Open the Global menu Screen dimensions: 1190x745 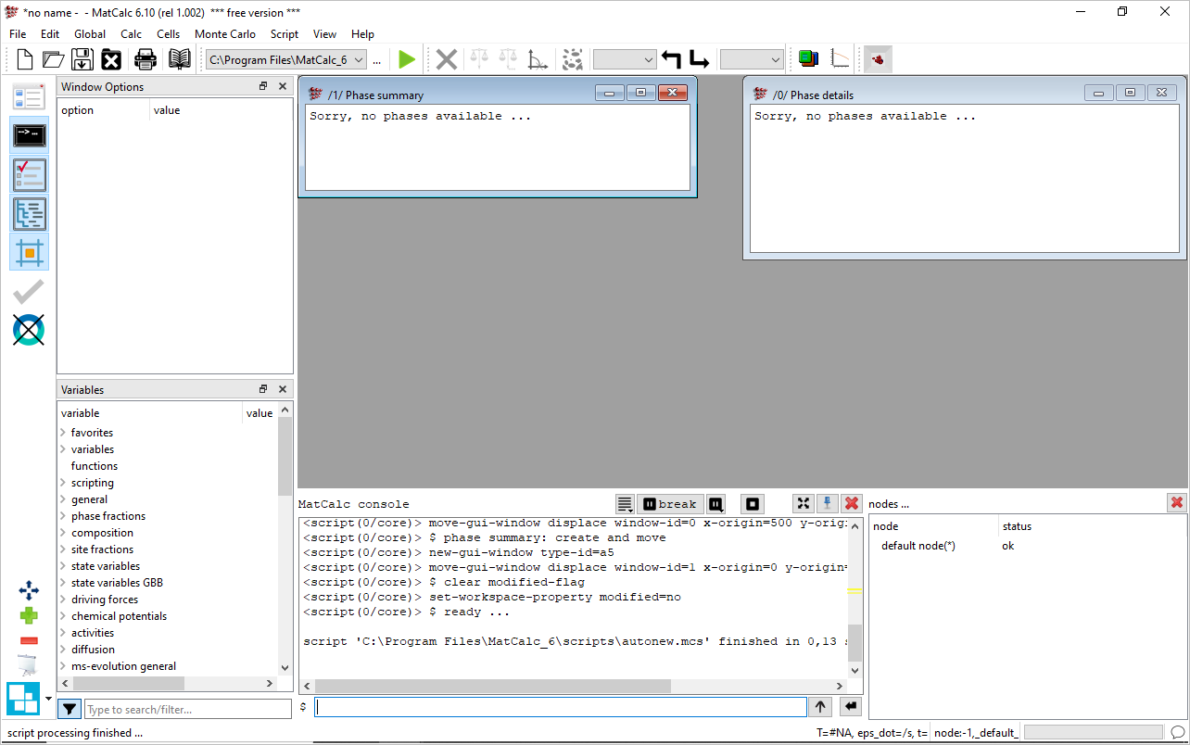(x=90, y=34)
